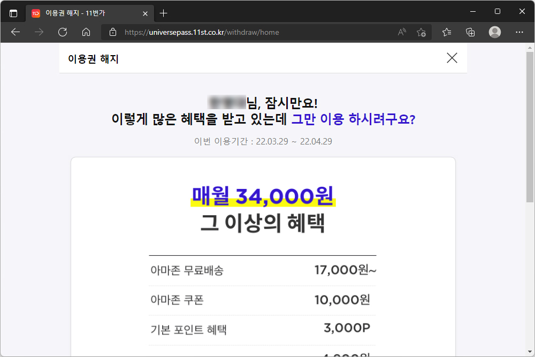Click the 그만 이용 하시려구요? blue text

pos(353,119)
